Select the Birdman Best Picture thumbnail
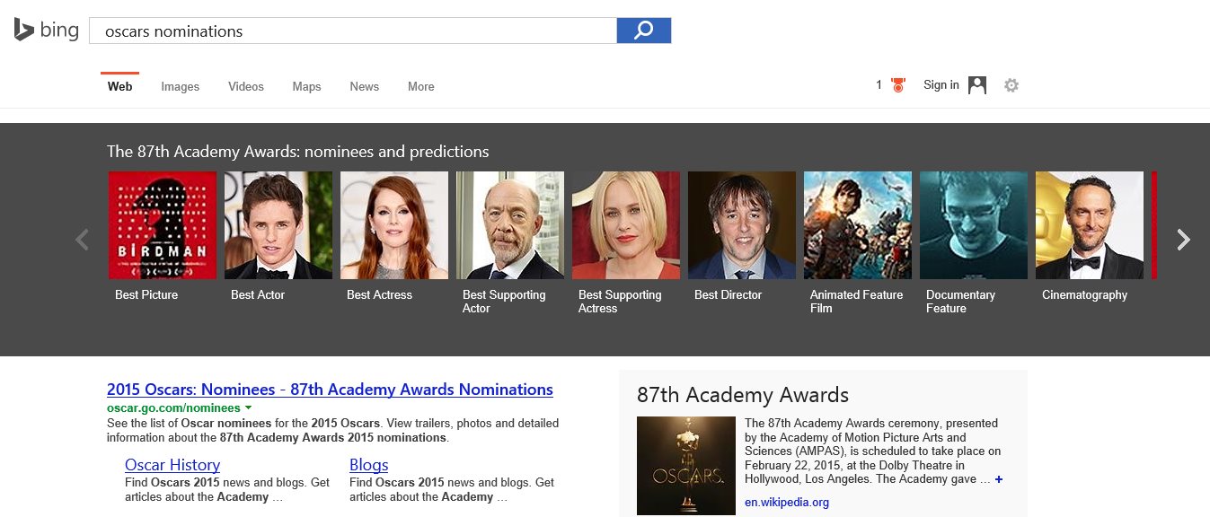Screen dimensions: 1210x517 [x=163, y=225]
